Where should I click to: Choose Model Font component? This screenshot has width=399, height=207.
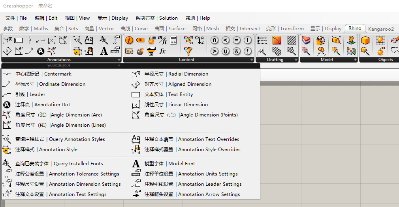164,164
